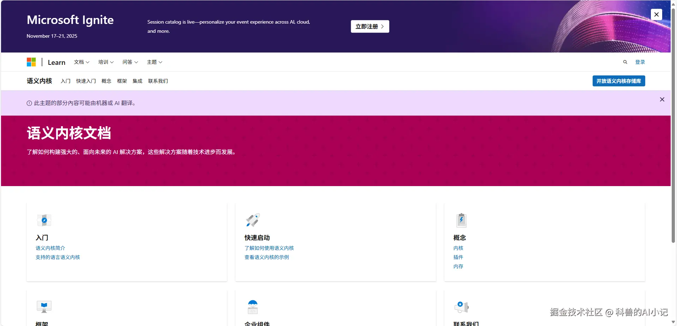Expand the 文档 dropdown menu
Screen dimensions: 677x326
point(82,62)
